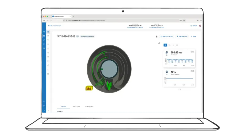This screenshot has width=245, height=138.
Task: Click the highlighted first icon in the grey sidebar
Action: 48,32
